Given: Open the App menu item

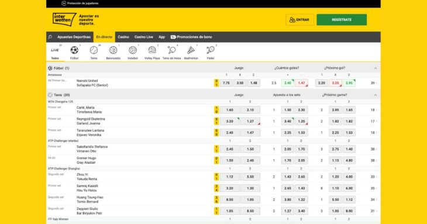Looking at the screenshot, I should 162,37.
